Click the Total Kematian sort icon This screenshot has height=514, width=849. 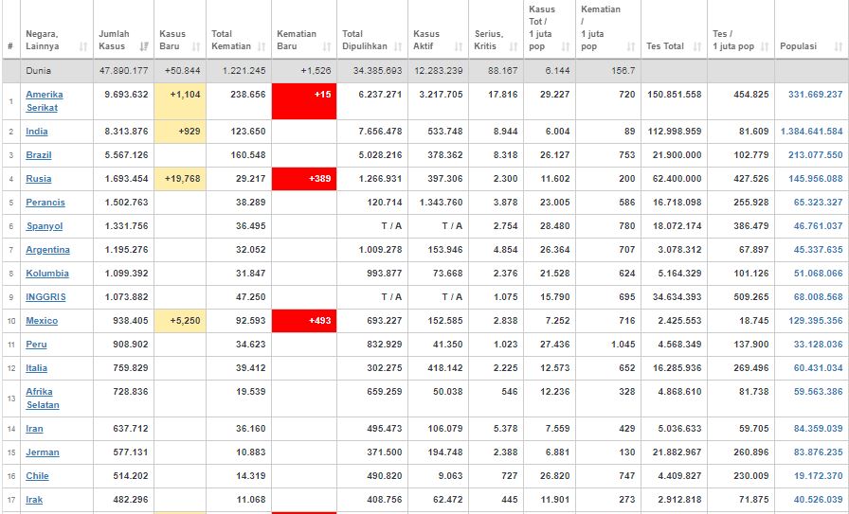tap(262, 46)
